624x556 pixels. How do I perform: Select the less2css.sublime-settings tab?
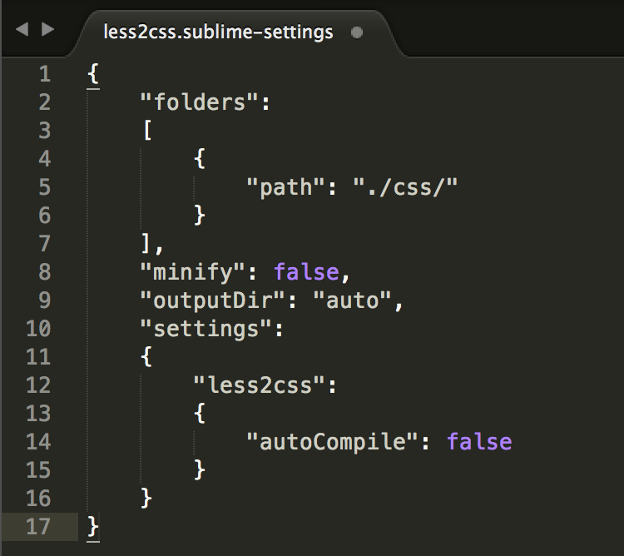pos(218,32)
